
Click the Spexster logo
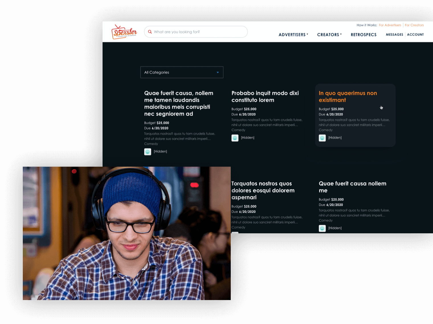124,32
